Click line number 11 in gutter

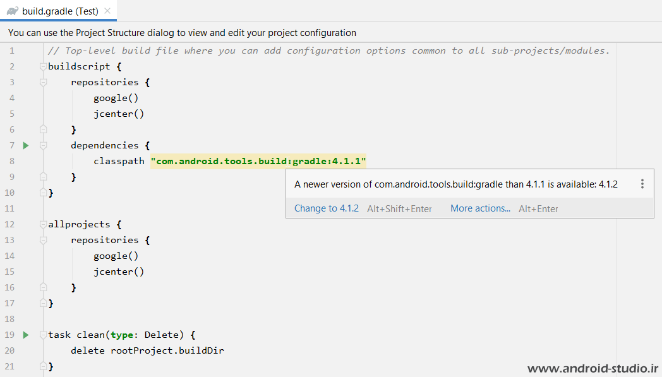click(x=9, y=208)
